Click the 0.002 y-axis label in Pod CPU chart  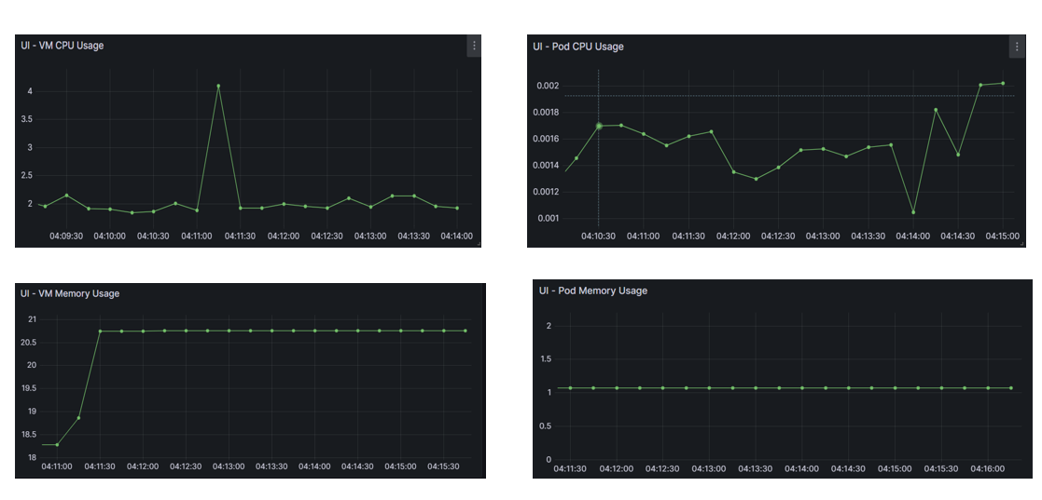click(x=548, y=86)
